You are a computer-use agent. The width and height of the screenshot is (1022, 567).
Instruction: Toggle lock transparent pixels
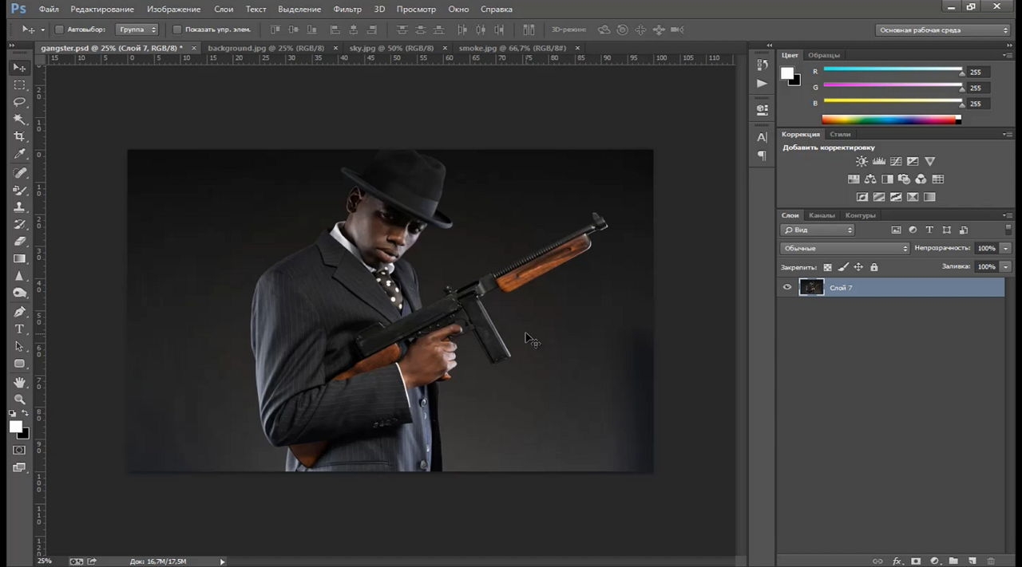coord(827,267)
